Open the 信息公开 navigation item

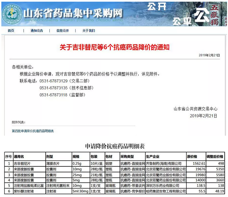(x=63, y=31)
